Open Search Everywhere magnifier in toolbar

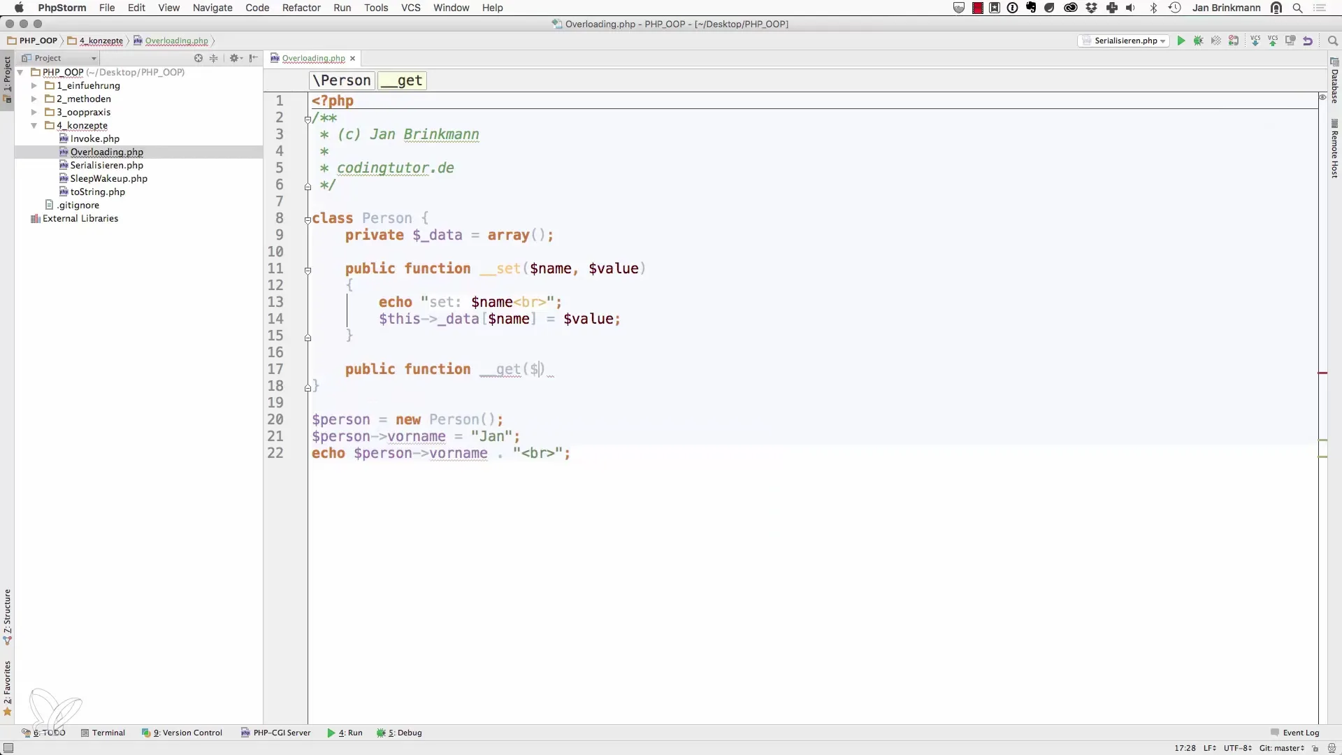pos(1332,41)
